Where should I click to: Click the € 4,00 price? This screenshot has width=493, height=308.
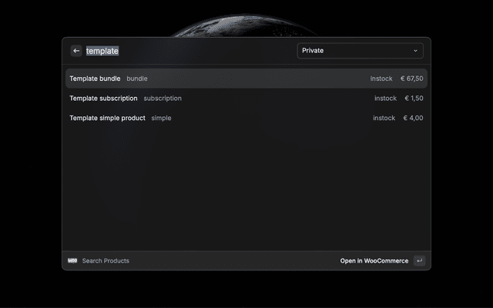(413, 119)
